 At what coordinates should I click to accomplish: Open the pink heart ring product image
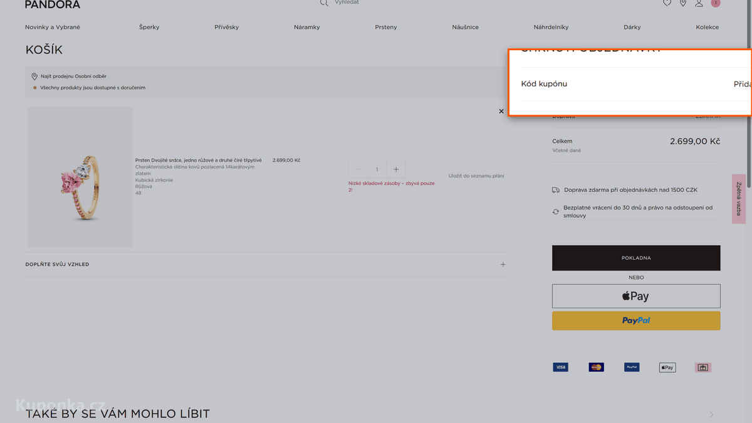point(80,177)
